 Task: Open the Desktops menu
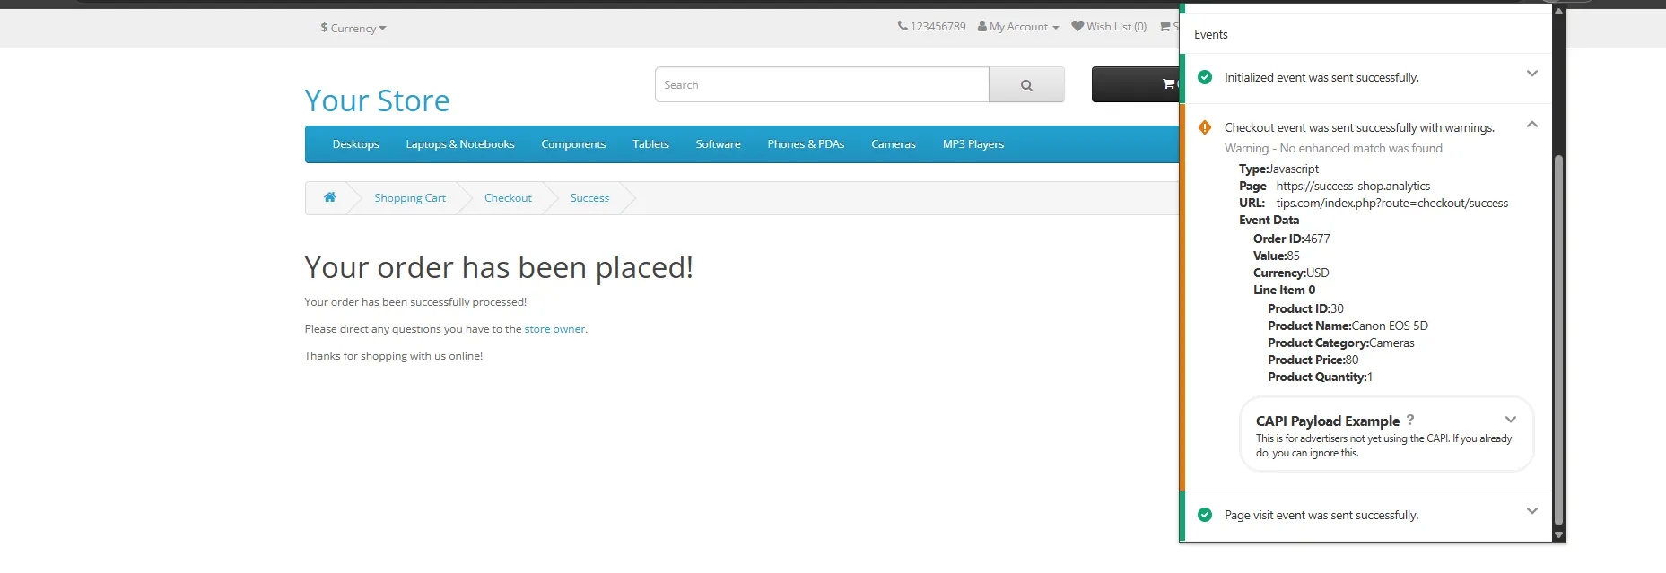tap(356, 144)
